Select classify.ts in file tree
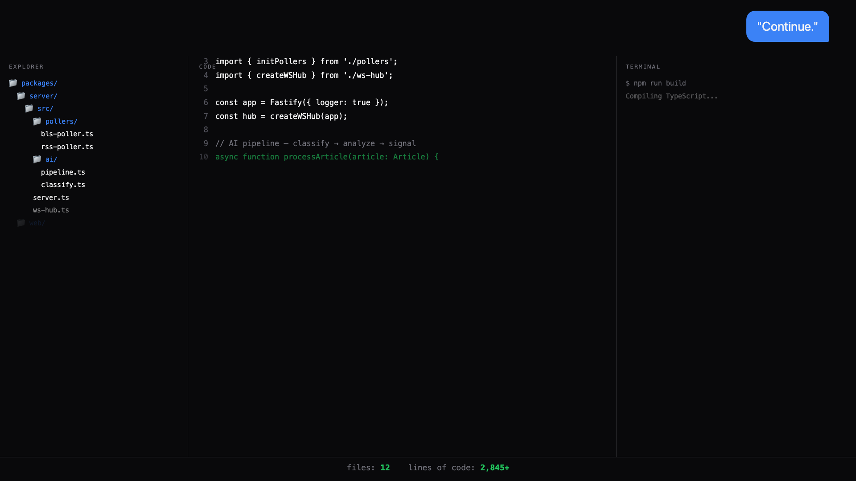 (63, 185)
